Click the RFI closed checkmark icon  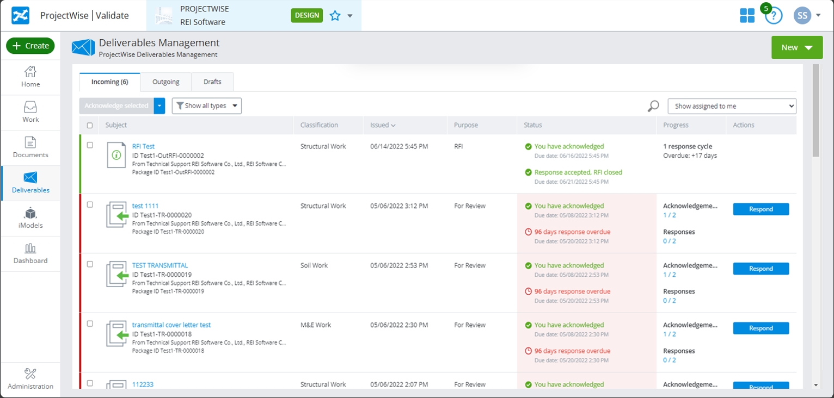[x=528, y=172]
